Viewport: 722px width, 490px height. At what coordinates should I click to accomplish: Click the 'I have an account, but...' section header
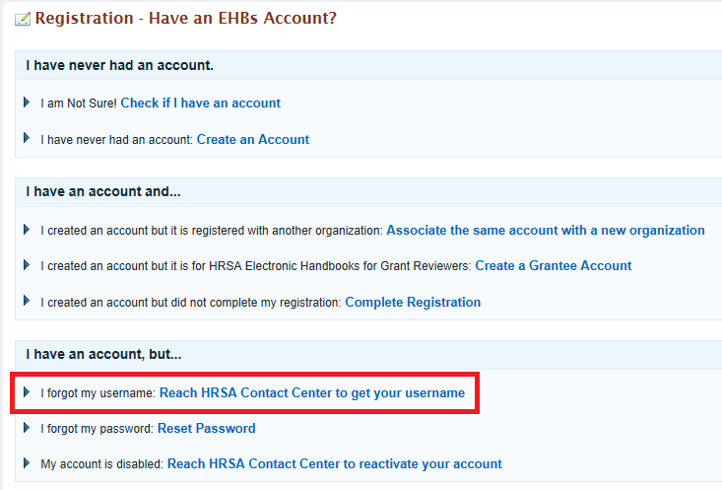click(x=368, y=355)
